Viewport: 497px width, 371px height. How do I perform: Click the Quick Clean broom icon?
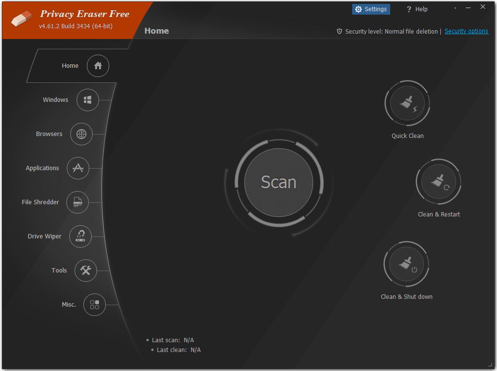click(407, 103)
